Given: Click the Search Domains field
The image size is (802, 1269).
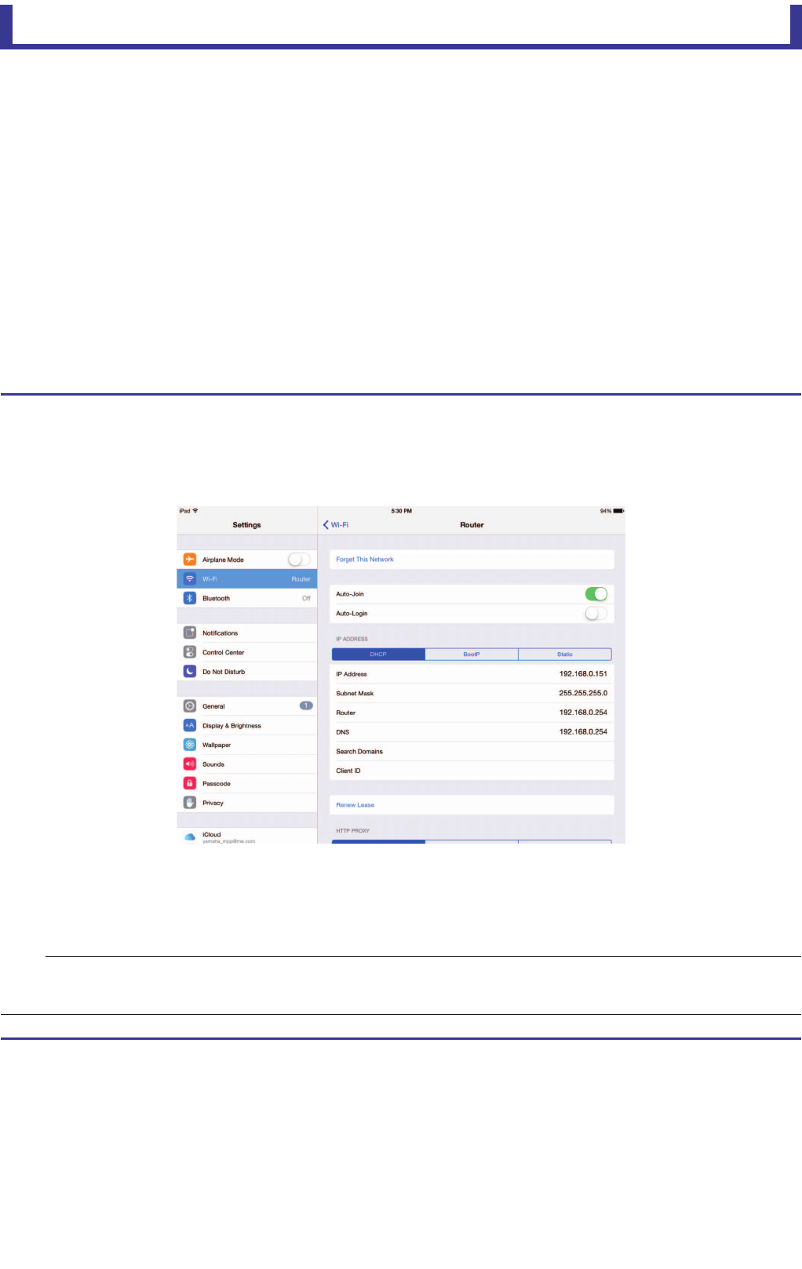Looking at the screenshot, I should click(x=472, y=752).
